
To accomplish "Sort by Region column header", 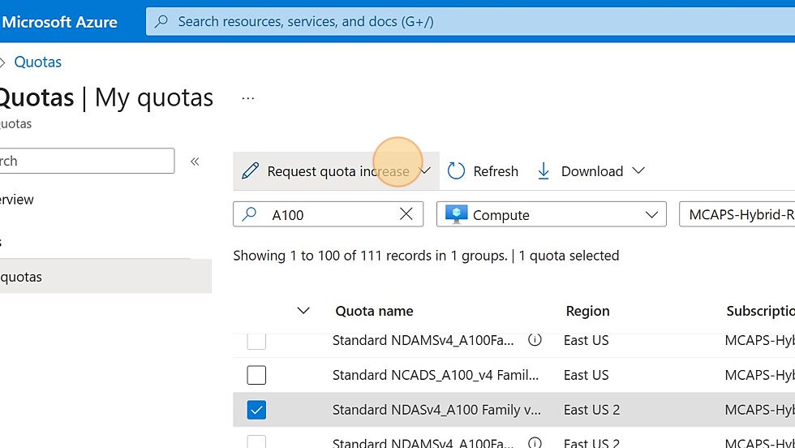I will point(587,311).
